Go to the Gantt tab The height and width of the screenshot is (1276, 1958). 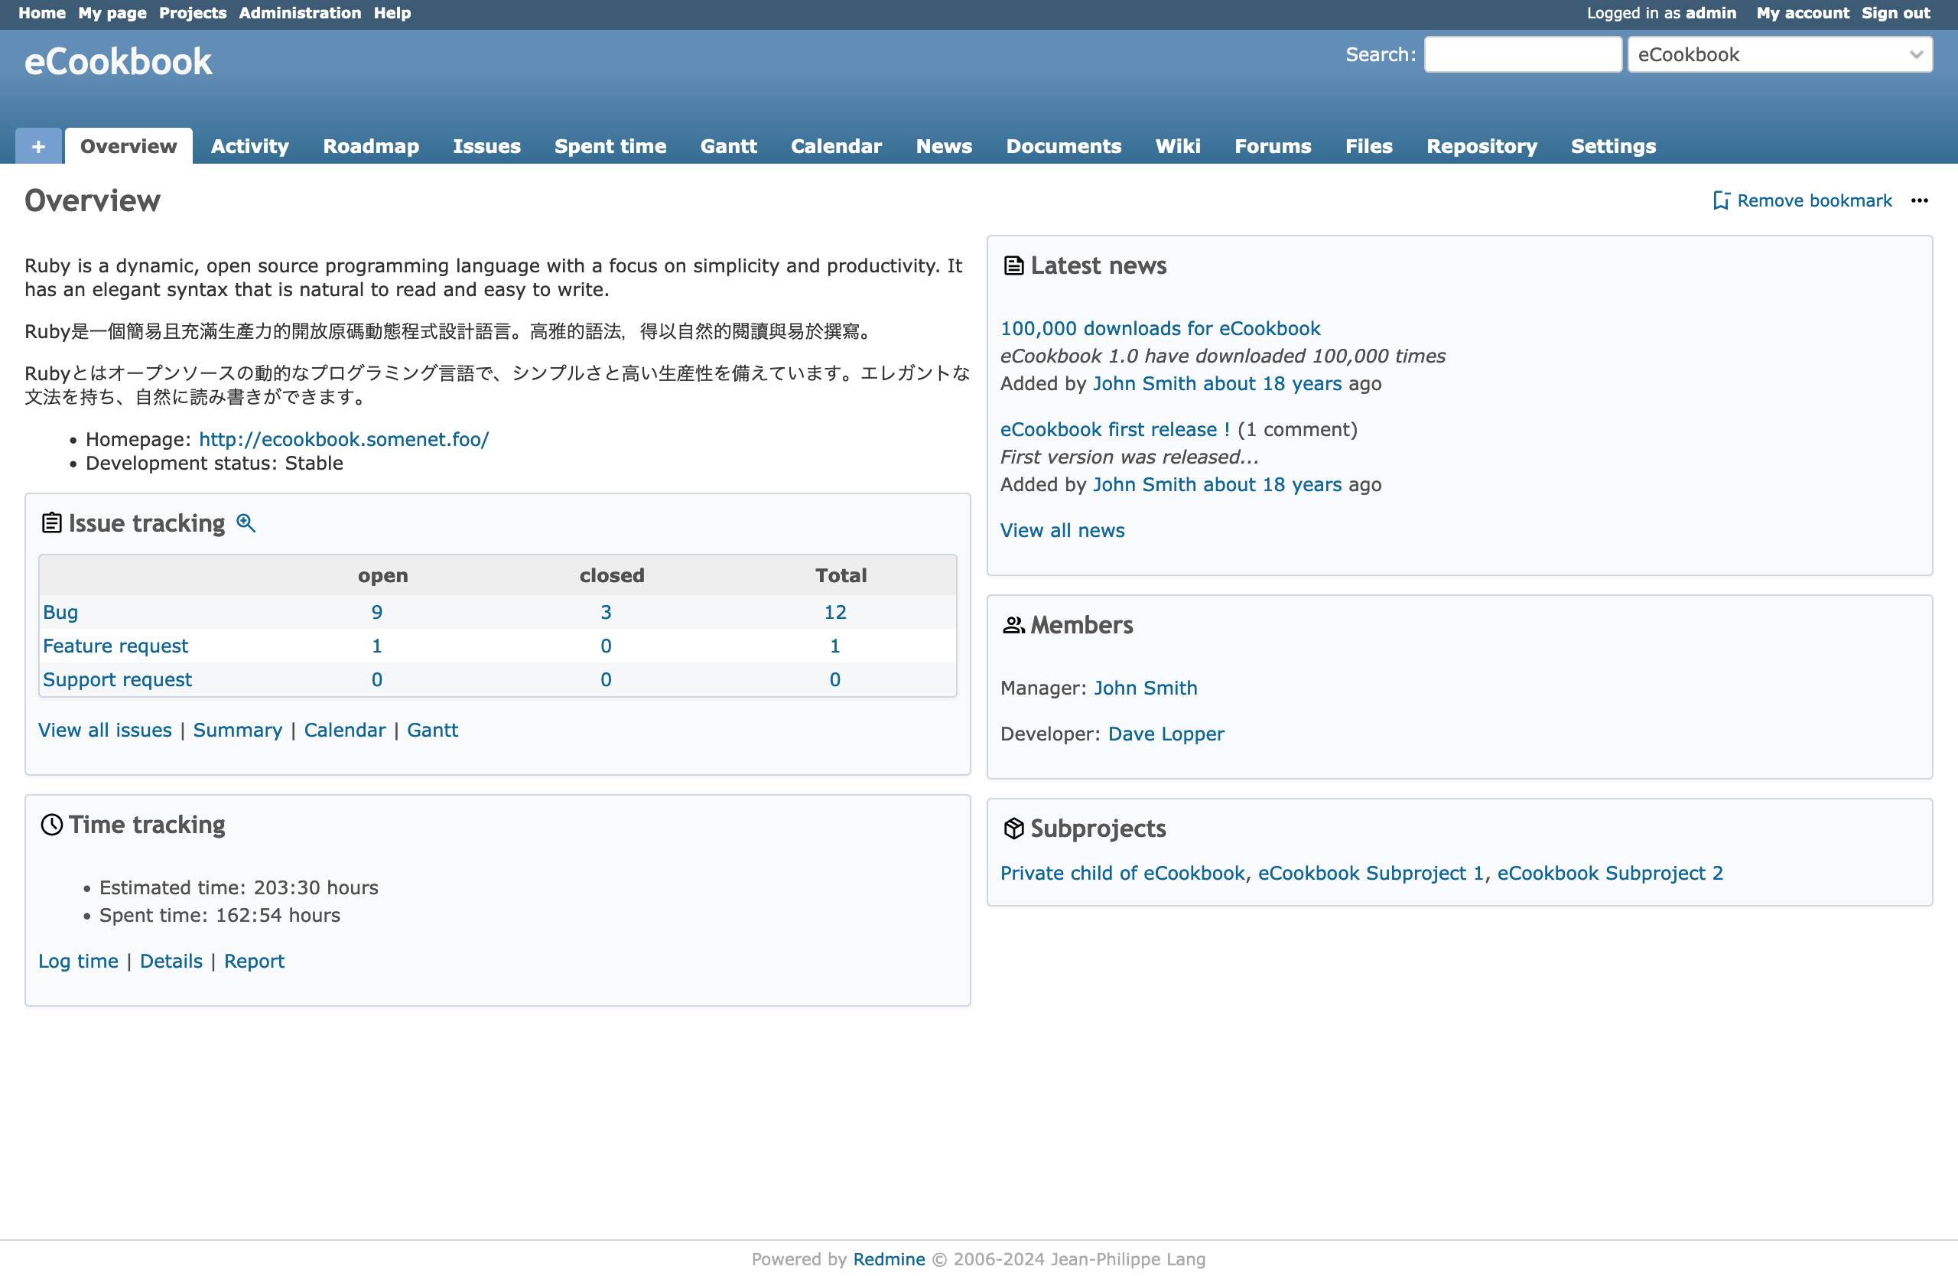[728, 146]
